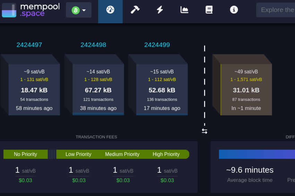
Task: Select the 18.47 kB mined block
Action: pyautogui.click(x=34, y=90)
